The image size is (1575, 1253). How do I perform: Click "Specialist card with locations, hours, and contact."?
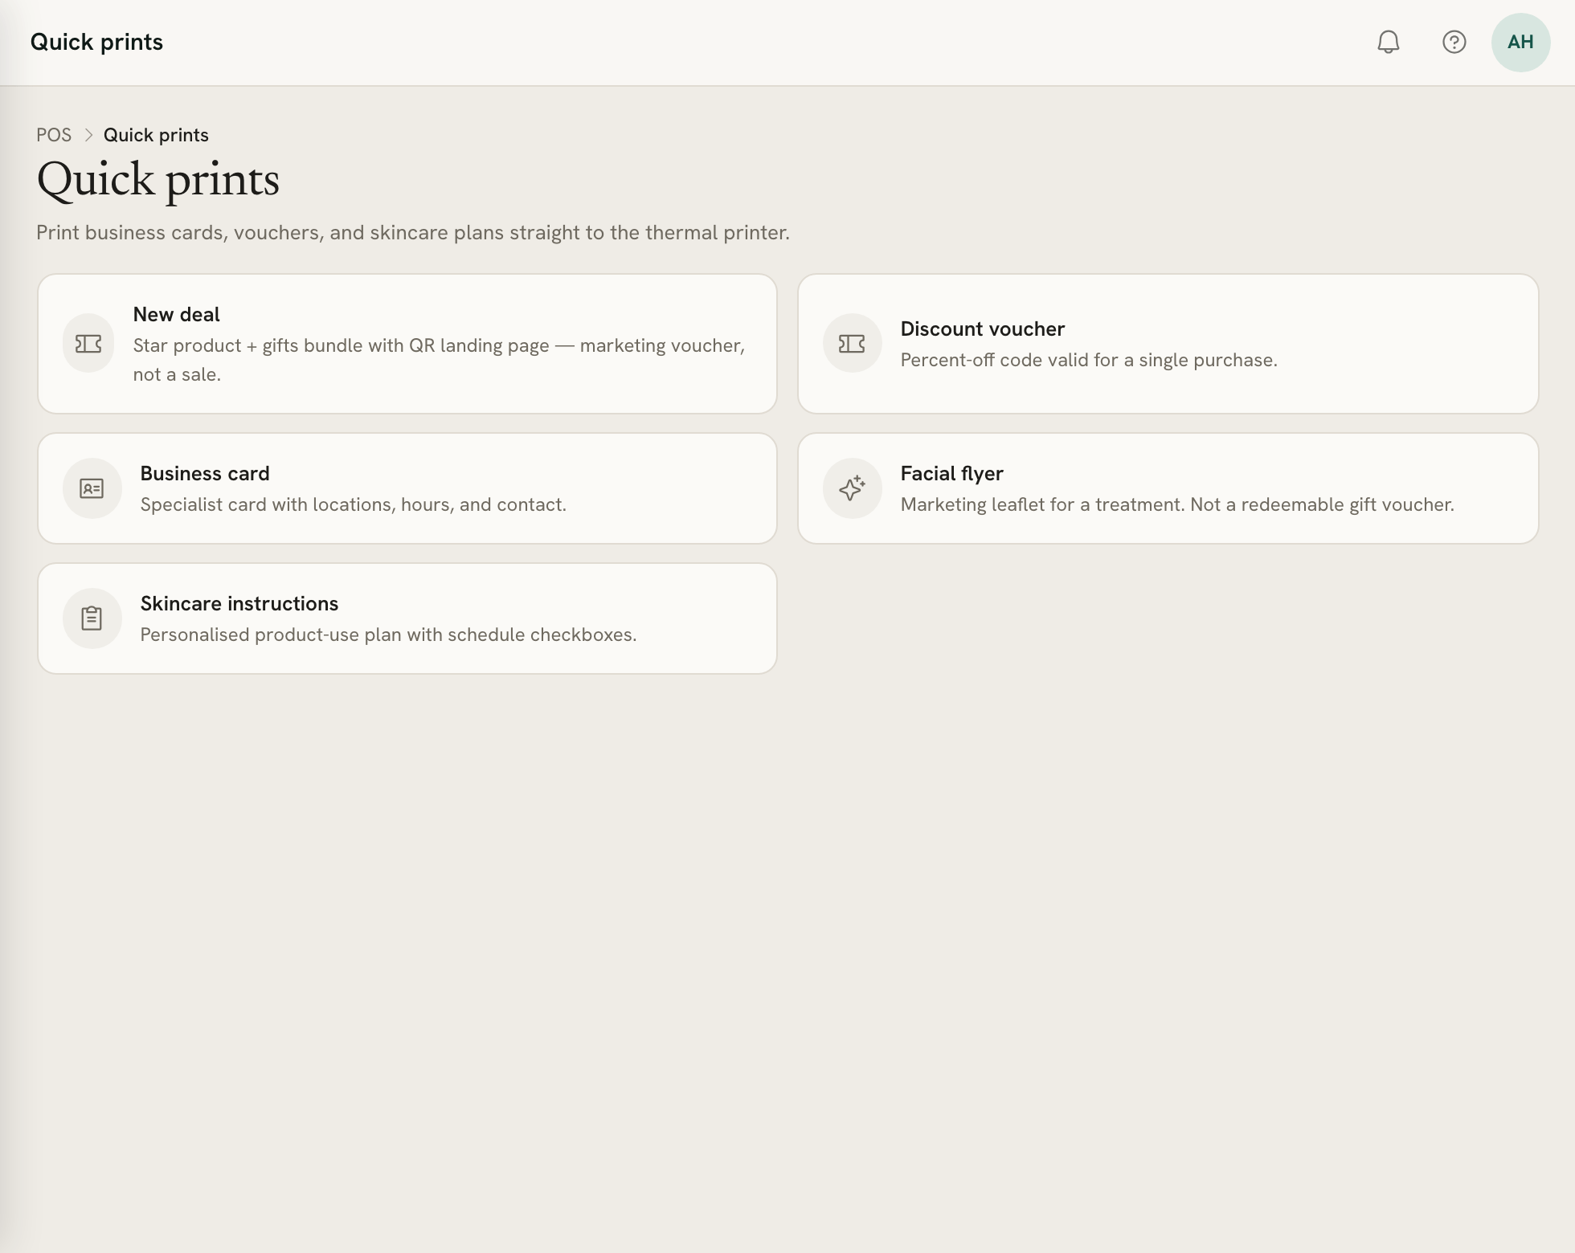pyautogui.click(x=353, y=504)
